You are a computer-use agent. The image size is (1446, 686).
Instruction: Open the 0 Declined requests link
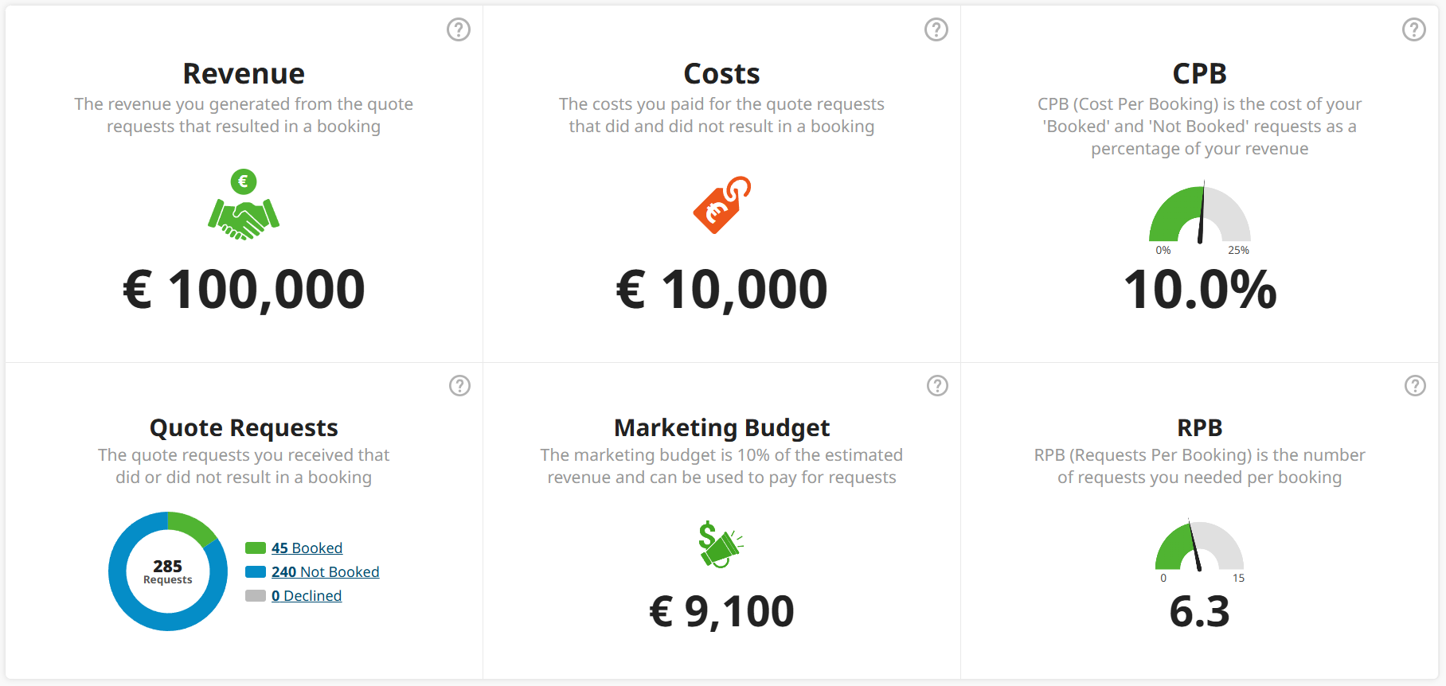307,595
